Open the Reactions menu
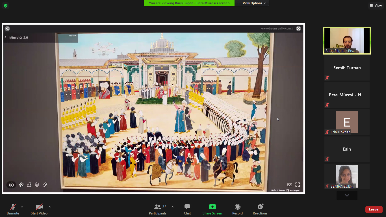386x217 pixels. click(x=260, y=209)
